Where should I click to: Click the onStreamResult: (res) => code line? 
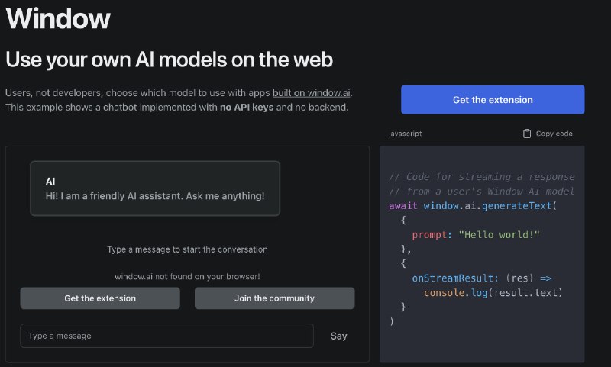[x=482, y=278]
